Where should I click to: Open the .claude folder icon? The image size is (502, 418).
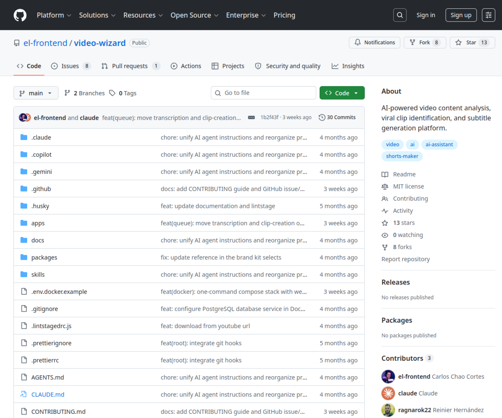pyautogui.click(x=24, y=137)
